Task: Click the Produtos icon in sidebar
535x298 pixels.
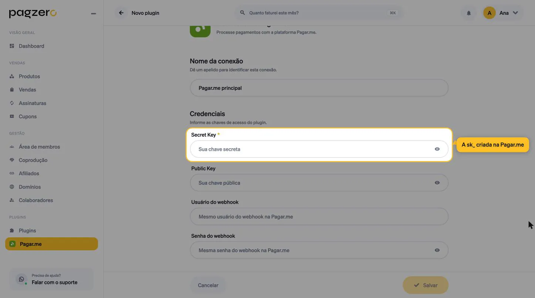Action: point(12,76)
